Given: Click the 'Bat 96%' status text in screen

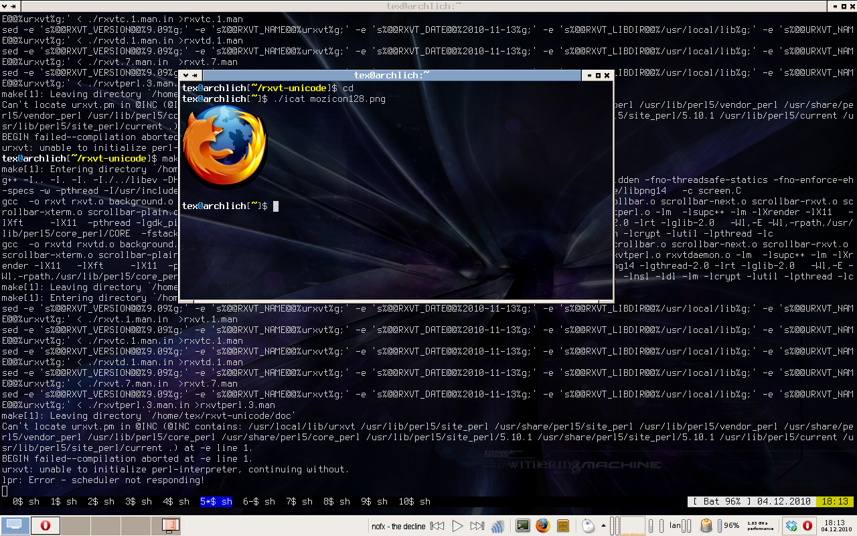Looking at the screenshot, I should pos(722,501).
